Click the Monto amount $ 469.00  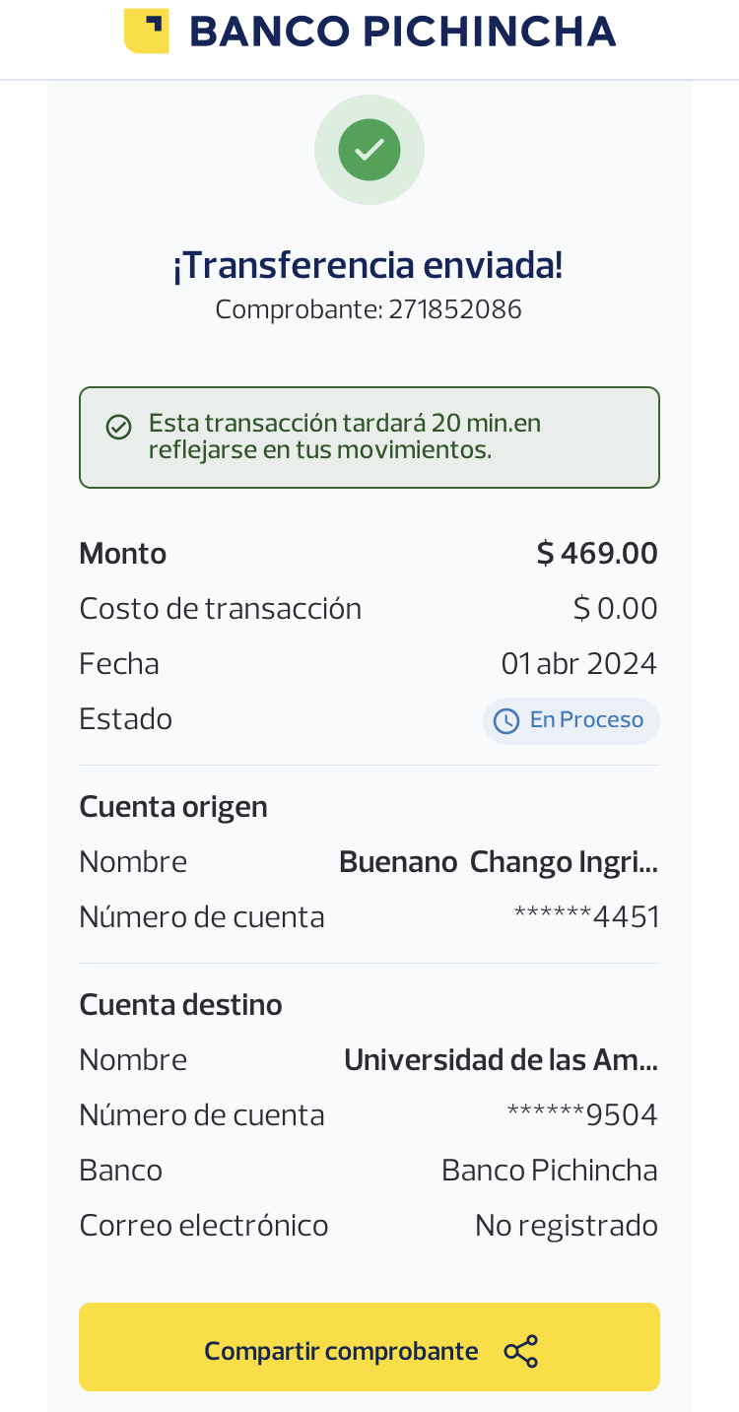pyautogui.click(x=597, y=554)
